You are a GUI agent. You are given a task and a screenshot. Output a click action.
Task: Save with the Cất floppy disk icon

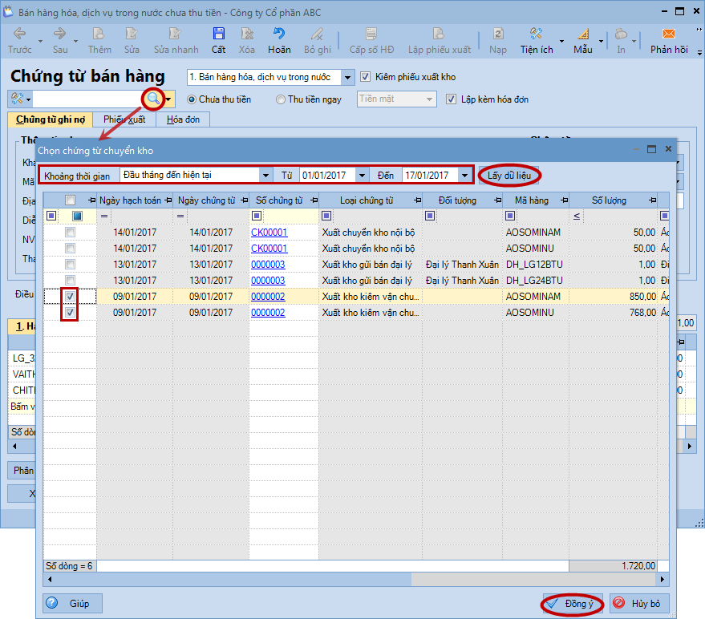pos(218,34)
